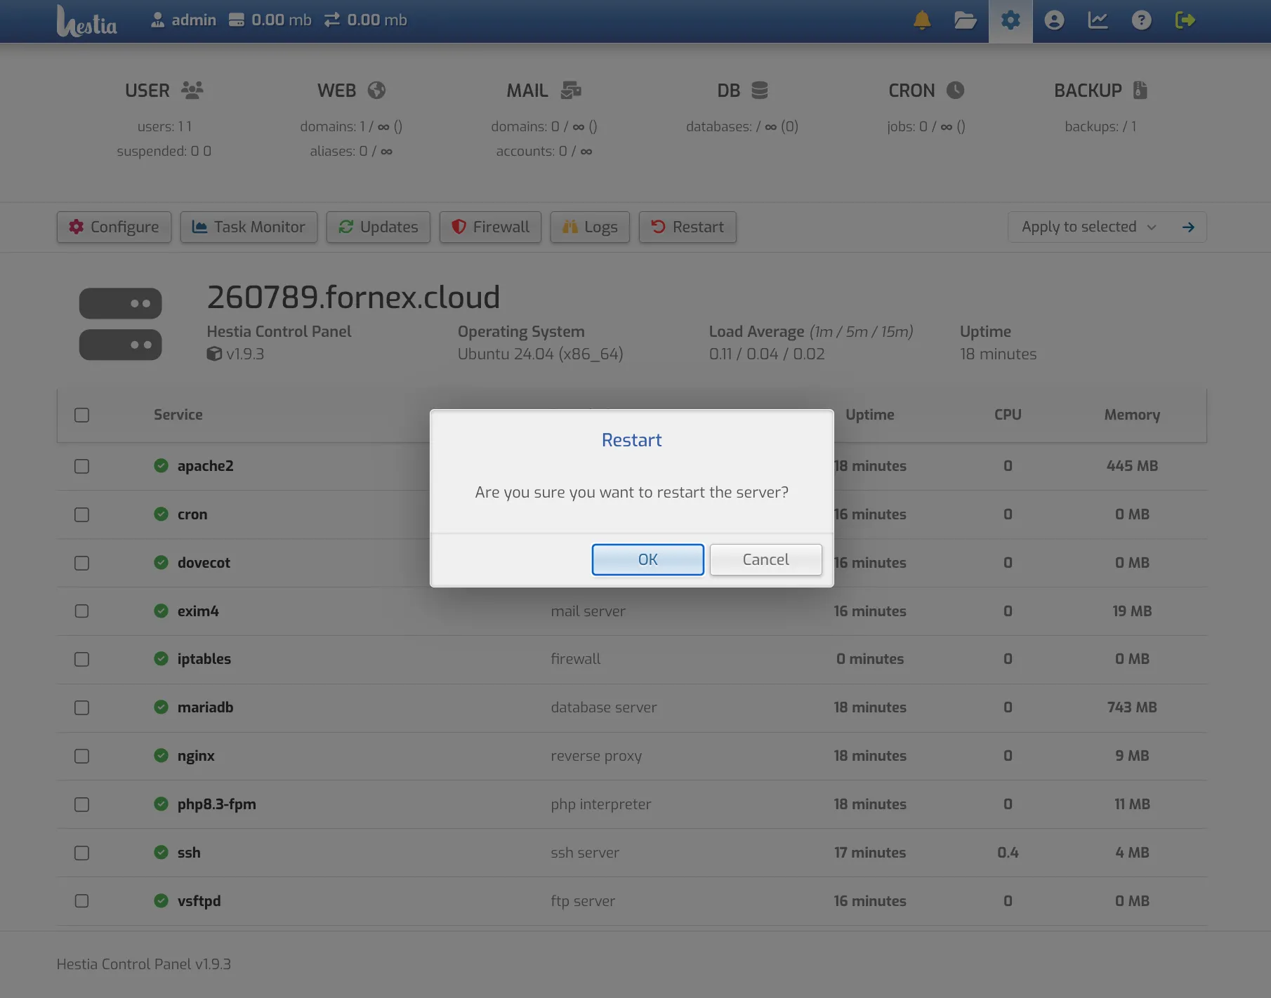This screenshot has width=1271, height=998.
Task: Click the nginx green status icon
Action: (x=161, y=755)
